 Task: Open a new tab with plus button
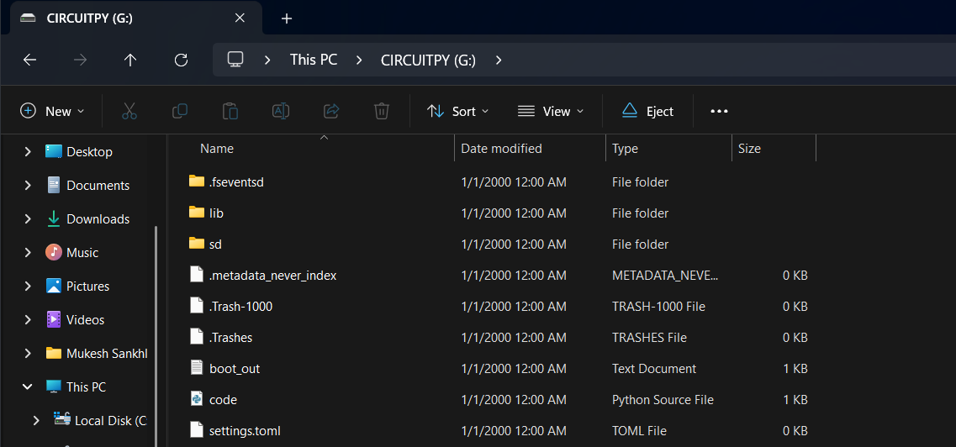pos(287,18)
